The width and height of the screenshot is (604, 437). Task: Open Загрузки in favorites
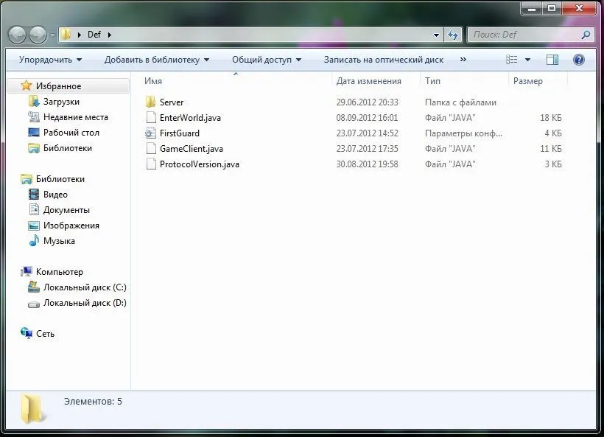61,102
